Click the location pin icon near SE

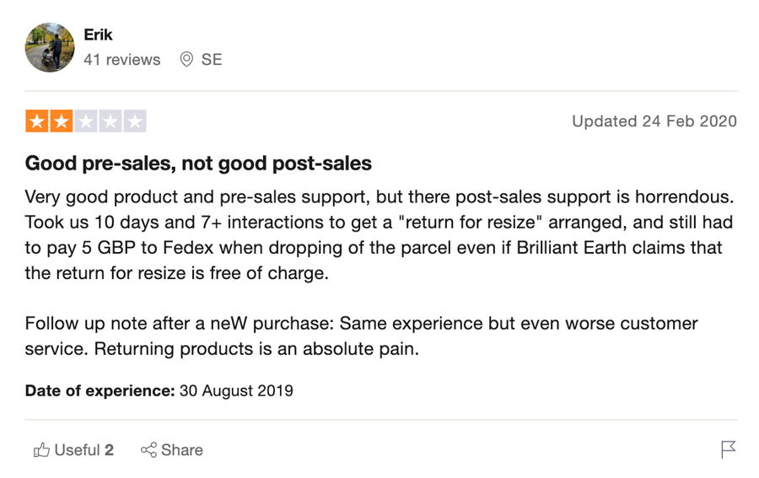coord(186,60)
